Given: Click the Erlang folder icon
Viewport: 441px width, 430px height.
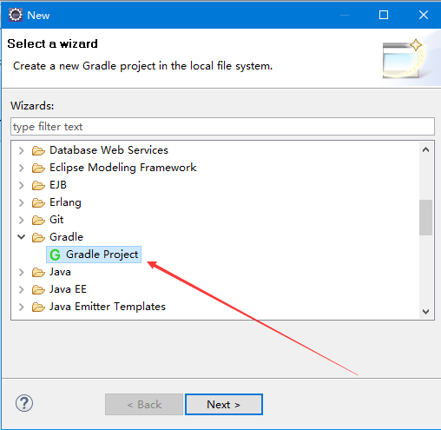Looking at the screenshot, I should tap(38, 202).
